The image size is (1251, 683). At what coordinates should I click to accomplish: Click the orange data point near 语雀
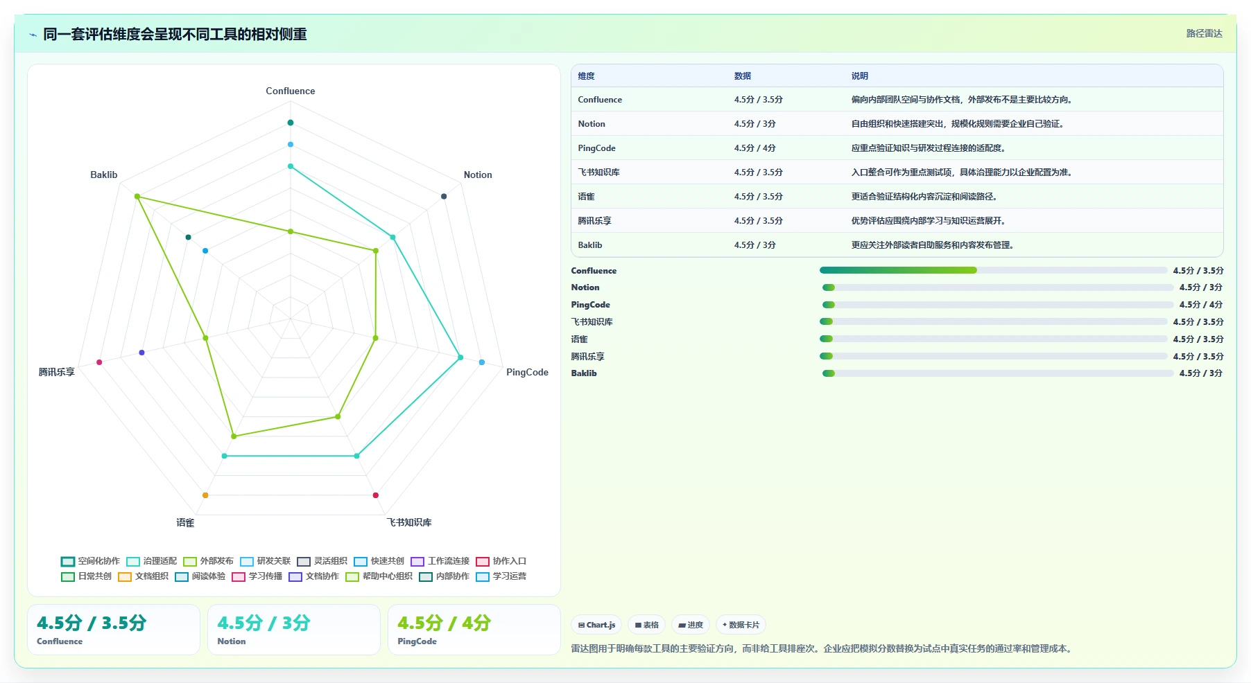pyautogui.click(x=205, y=495)
